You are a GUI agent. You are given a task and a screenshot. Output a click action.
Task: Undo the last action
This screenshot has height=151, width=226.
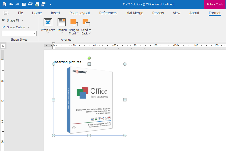tap(11, 4)
